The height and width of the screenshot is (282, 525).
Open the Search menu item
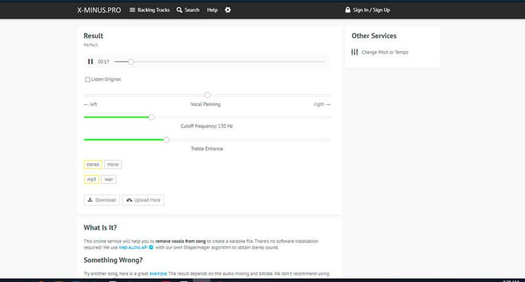(x=192, y=10)
